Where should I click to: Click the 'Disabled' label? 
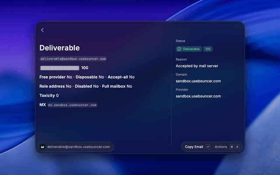84,86
